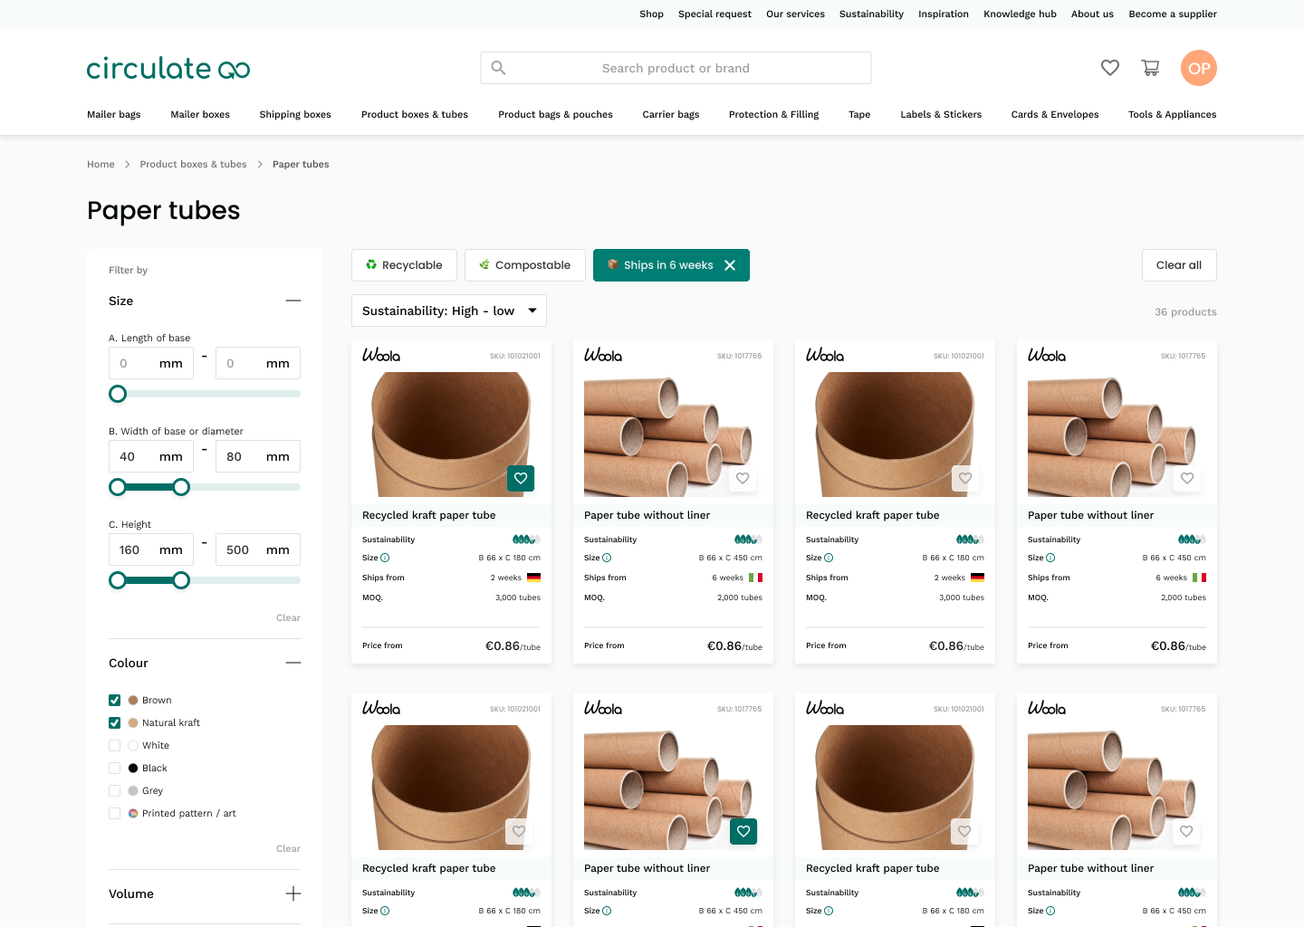Open the Protection & Filling category
The width and height of the screenshot is (1304, 927).
coord(773,115)
